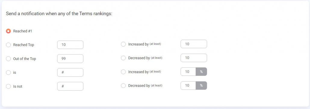
Task: Click the % badge on Decreased by row
Action: pos(201,85)
